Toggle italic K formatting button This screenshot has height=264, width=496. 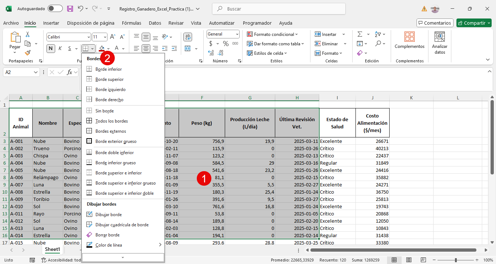(x=60, y=48)
